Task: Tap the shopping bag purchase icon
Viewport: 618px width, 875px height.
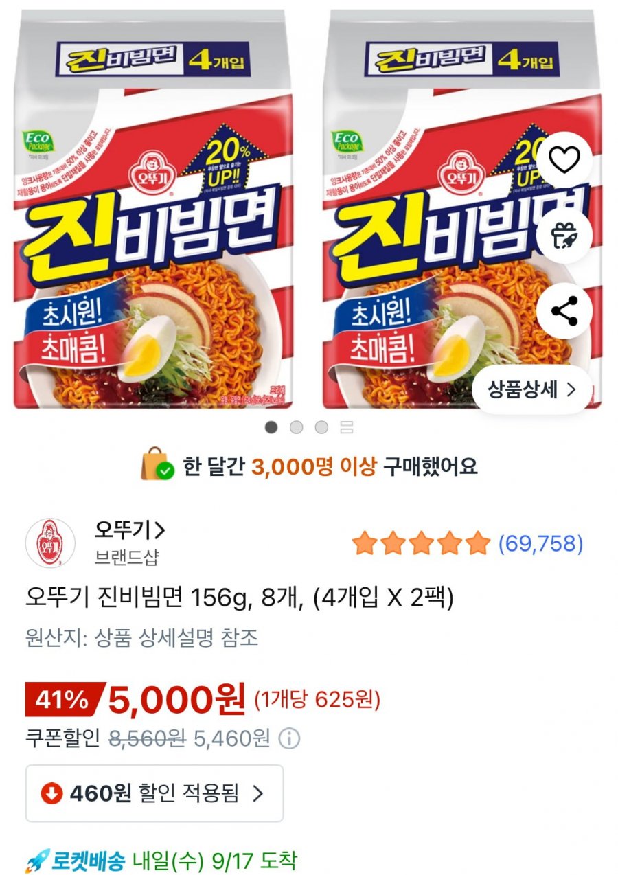Action: tap(157, 466)
